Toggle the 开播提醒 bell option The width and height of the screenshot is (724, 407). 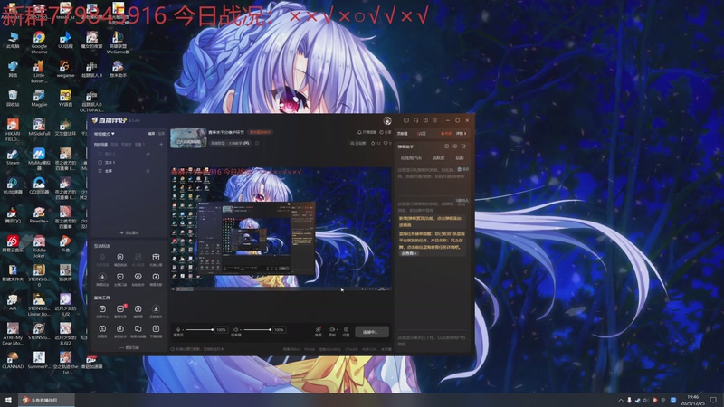(367, 132)
